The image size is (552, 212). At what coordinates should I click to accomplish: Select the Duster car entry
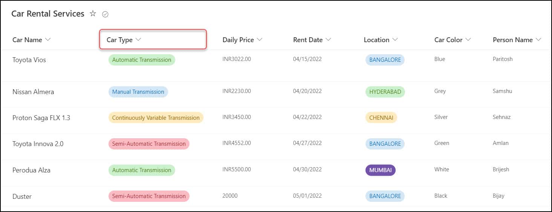[x=22, y=197]
